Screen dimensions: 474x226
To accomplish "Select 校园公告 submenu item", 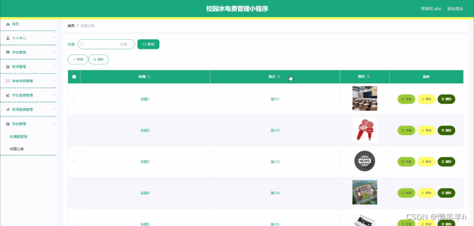I will point(17,149).
